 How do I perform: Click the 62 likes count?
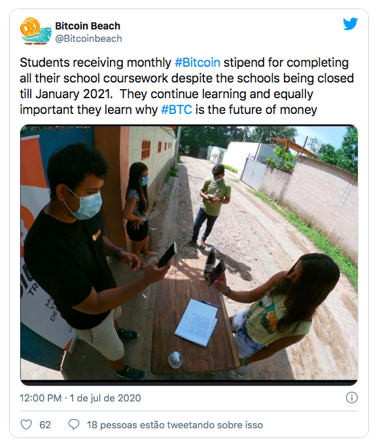pos(45,424)
